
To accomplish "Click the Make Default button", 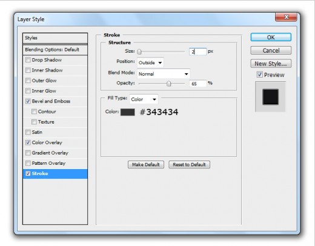I will 146,165.
